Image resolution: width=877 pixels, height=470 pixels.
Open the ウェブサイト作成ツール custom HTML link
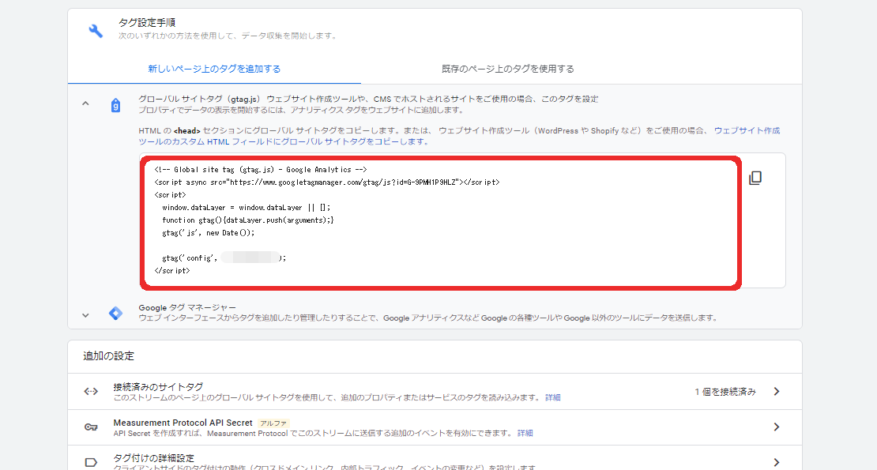point(459,136)
